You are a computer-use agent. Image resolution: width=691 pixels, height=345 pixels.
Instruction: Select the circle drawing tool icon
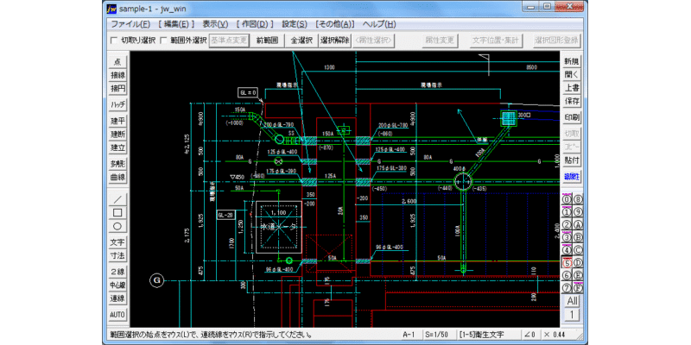click(x=117, y=226)
